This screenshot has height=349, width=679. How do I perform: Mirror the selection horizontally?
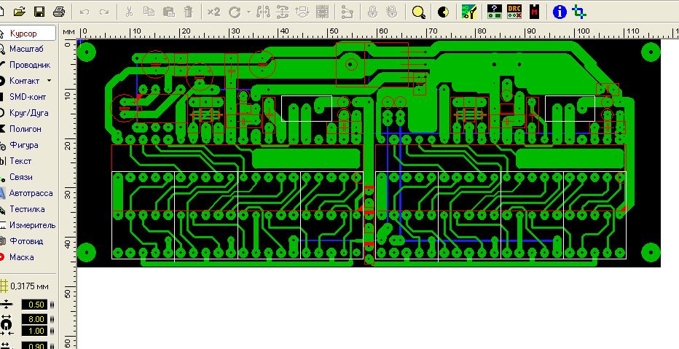coord(263,12)
